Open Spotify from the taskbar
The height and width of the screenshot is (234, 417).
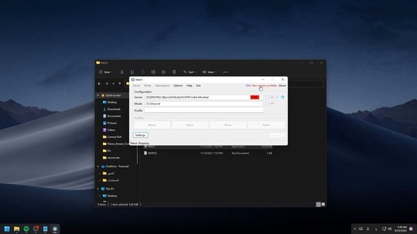(26, 229)
